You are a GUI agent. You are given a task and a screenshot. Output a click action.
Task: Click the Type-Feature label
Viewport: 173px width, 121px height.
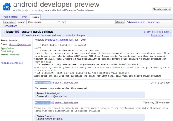[7, 48]
